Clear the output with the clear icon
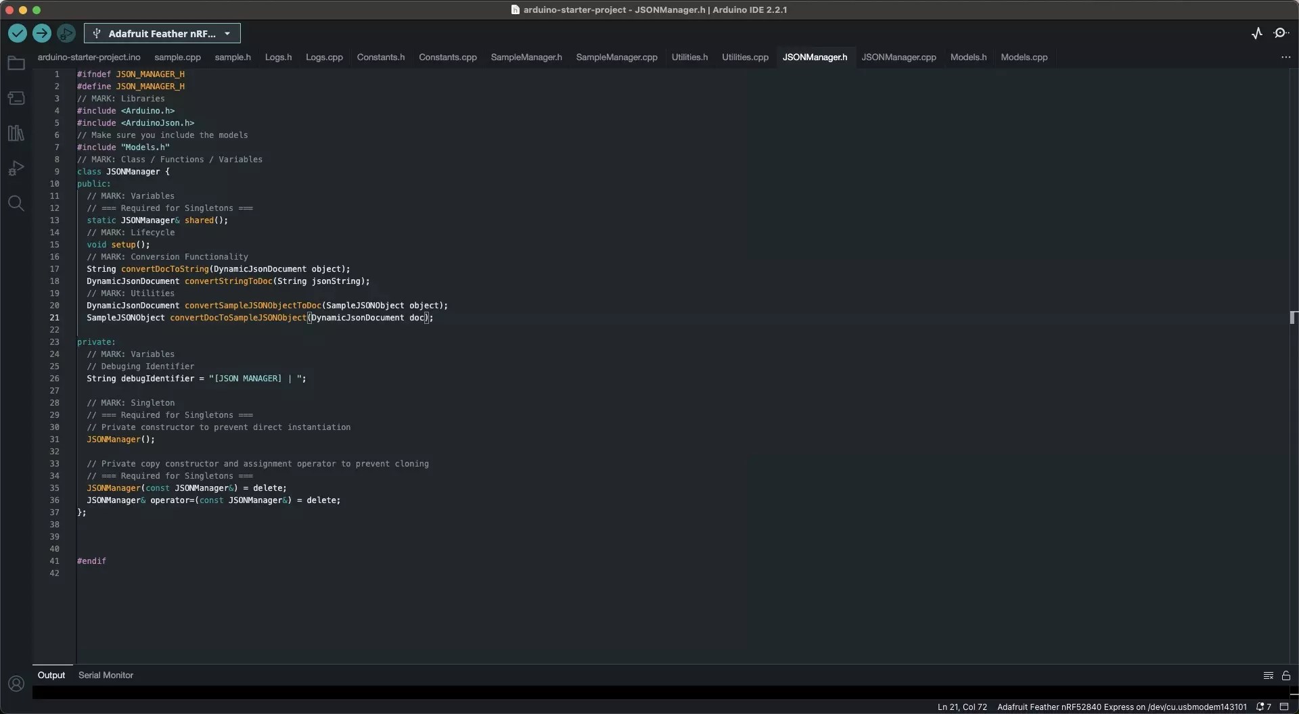This screenshot has height=714, width=1299. click(x=1268, y=675)
